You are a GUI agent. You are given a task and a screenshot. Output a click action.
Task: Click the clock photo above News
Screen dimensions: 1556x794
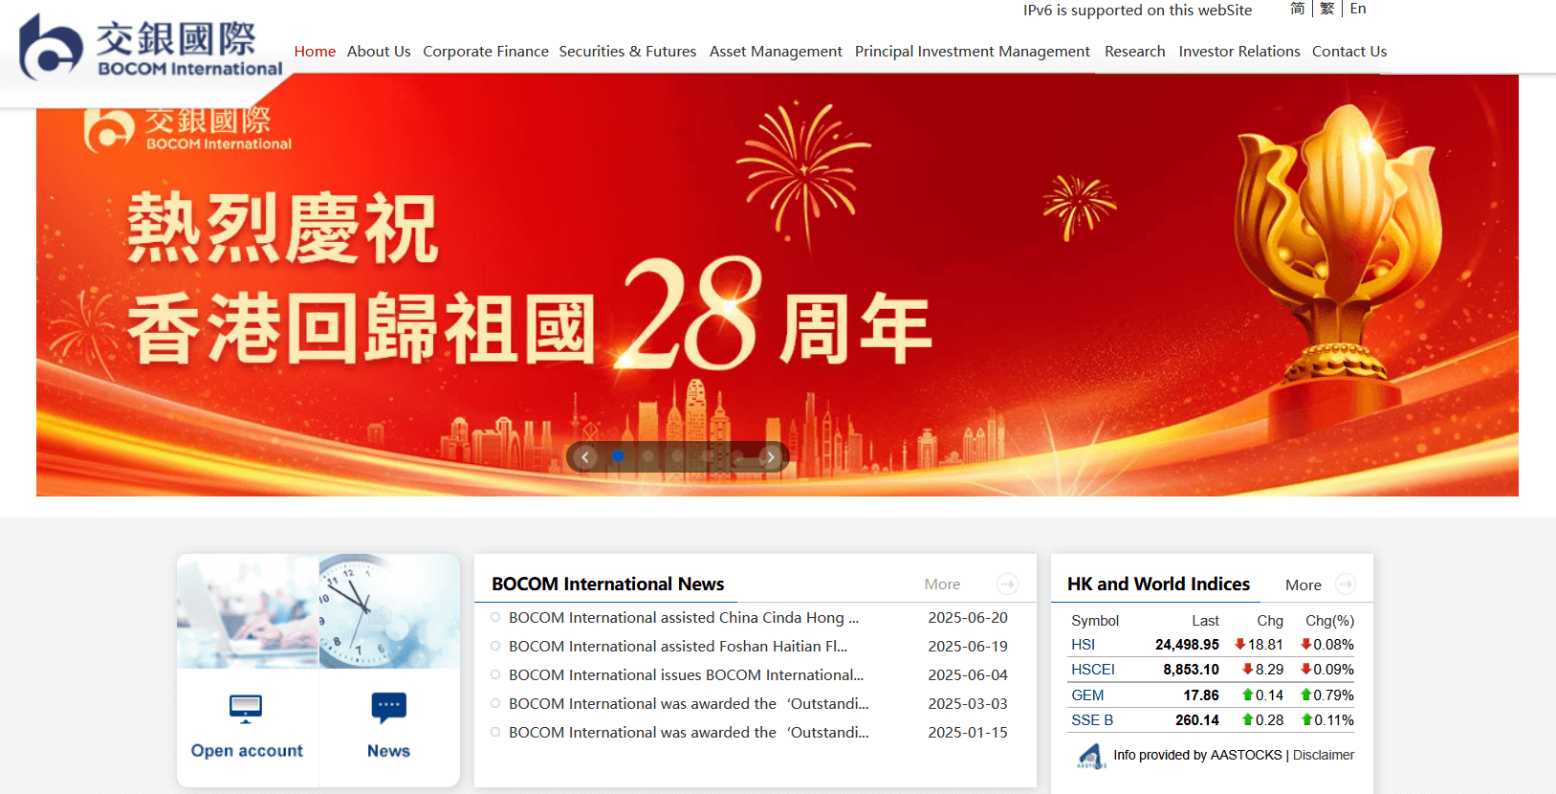389,611
